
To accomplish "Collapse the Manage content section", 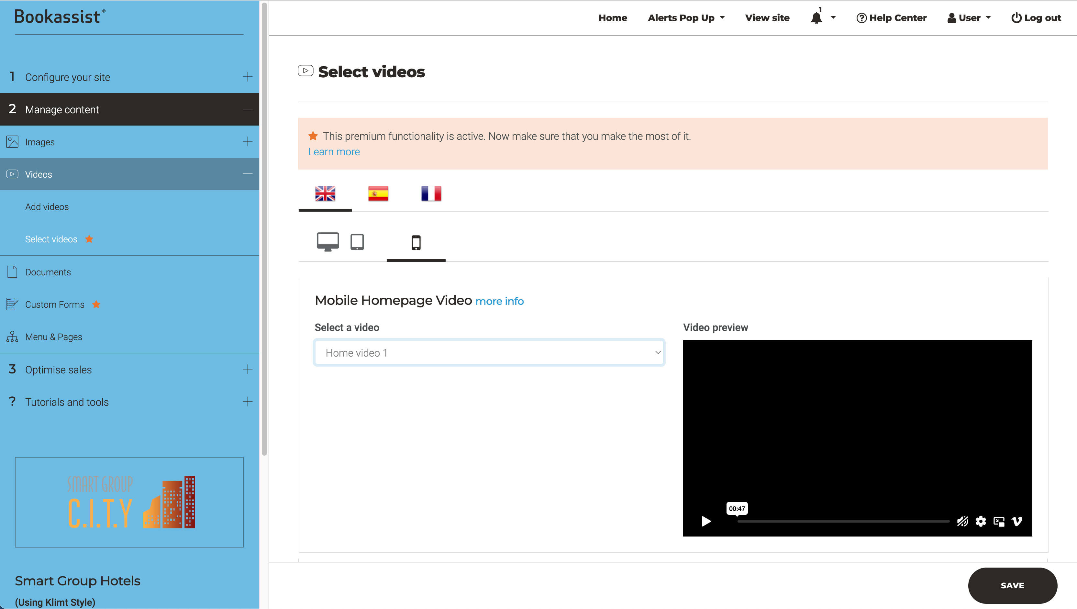I will pyautogui.click(x=247, y=109).
